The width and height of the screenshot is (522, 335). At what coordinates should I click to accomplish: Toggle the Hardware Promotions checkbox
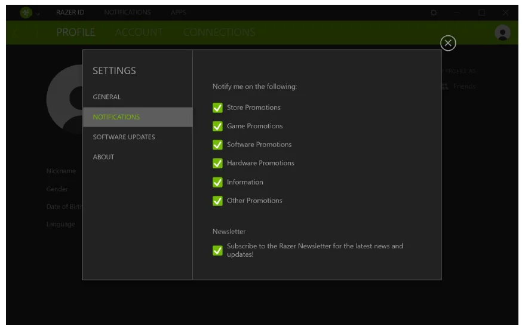click(217, 163)
